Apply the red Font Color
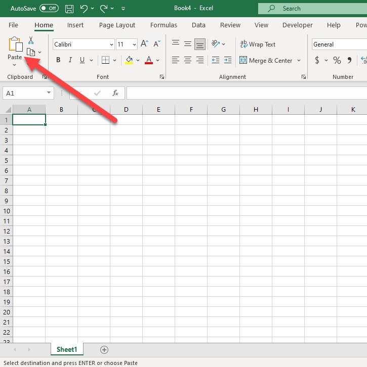 [149, 60]
